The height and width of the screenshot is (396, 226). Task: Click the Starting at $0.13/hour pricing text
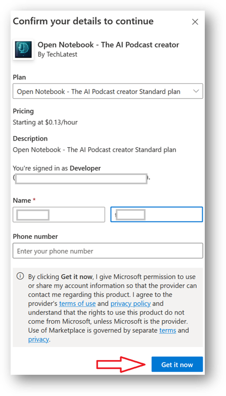click(x=45, y=122)
